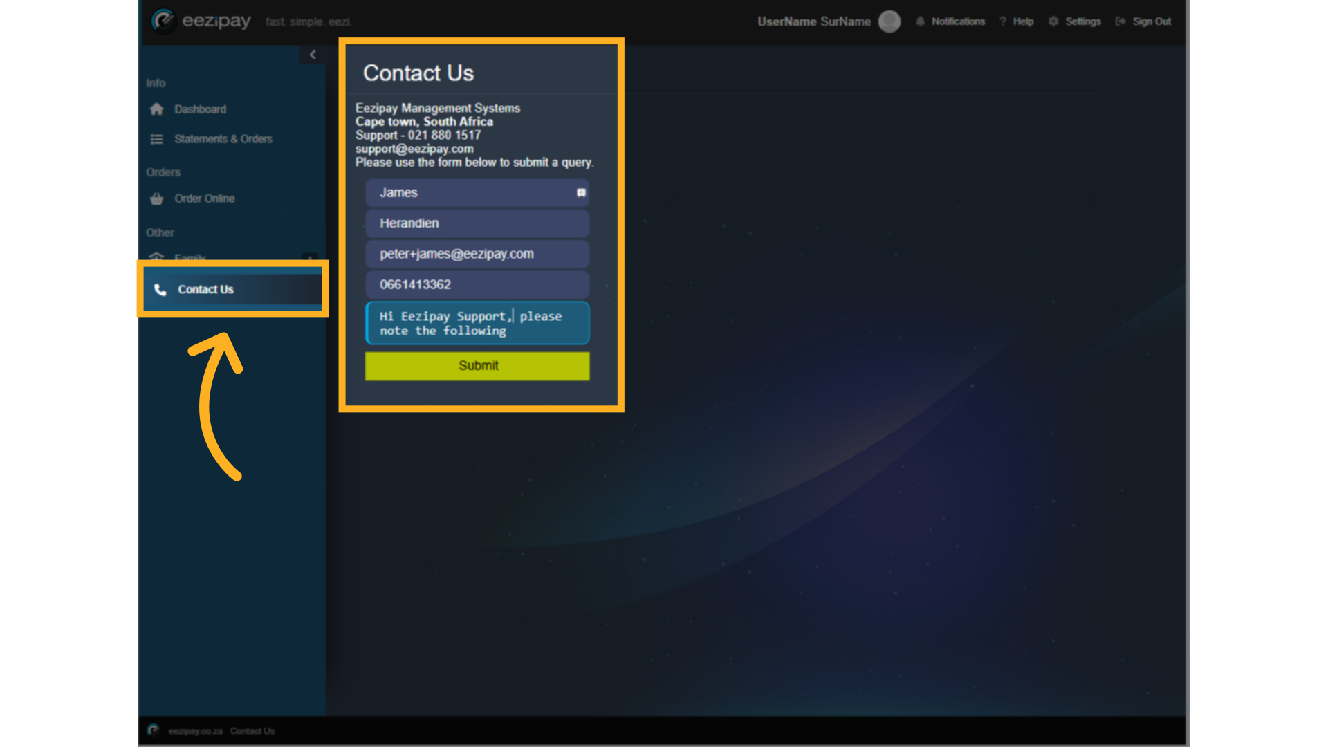Viewport: 1328px width, 747px height.
Task: Open eezipay.co.za footer link
Action: (x=196, y=731)
